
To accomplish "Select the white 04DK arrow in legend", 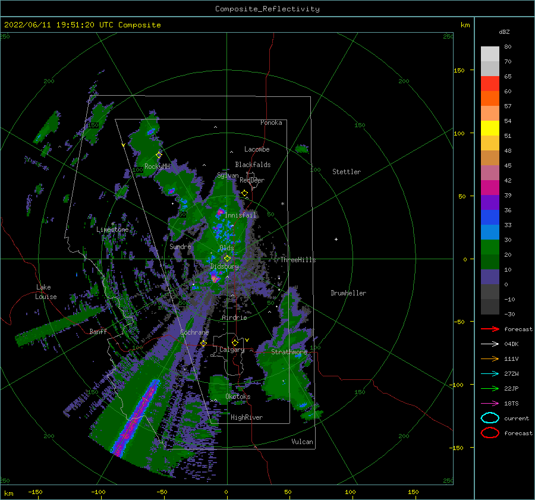I will tap(490, 344).
